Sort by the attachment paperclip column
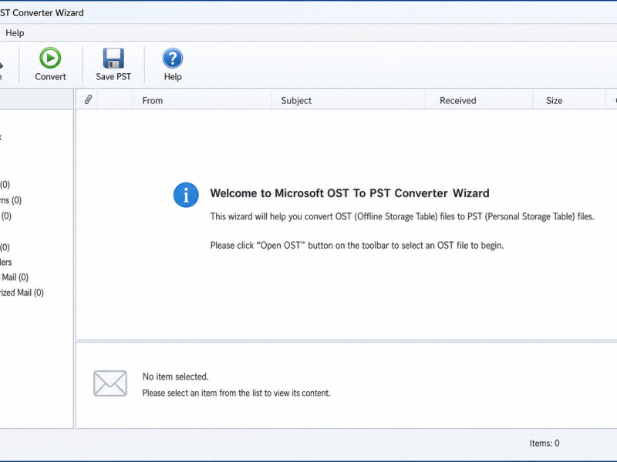 [88, 100]
